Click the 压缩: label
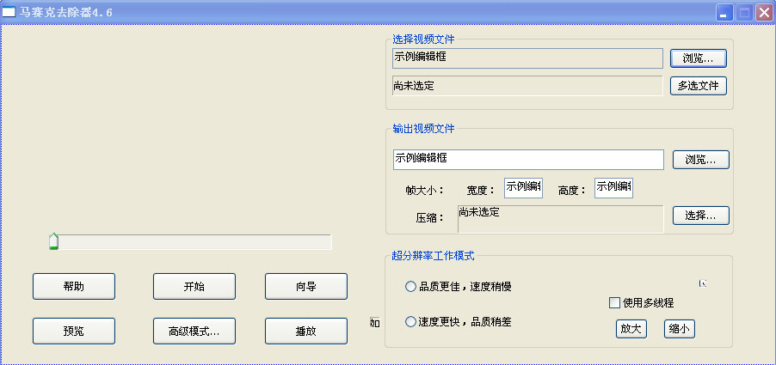Screen dimensions: 776x365 point(430,218)
